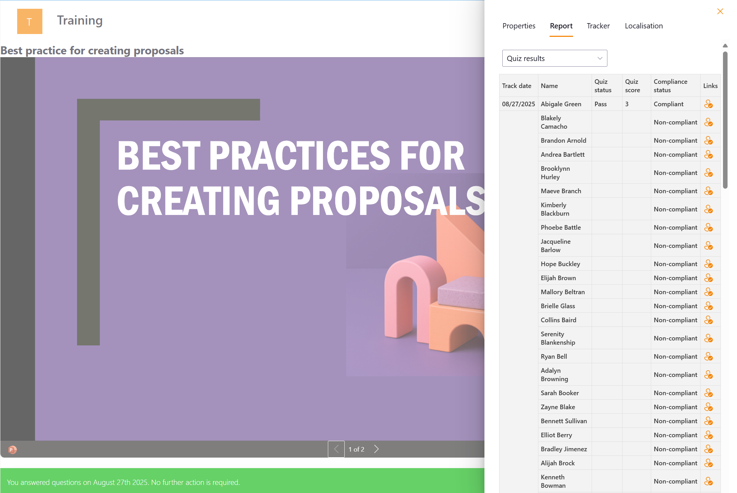Open the Localisation tab

644,26
